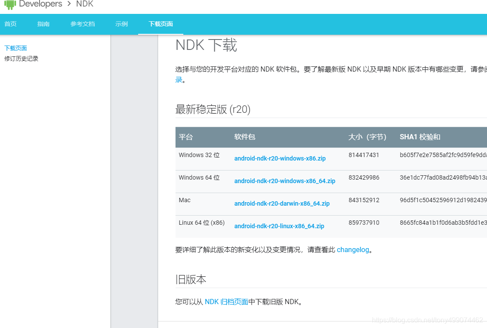Click the Android robot logo icon
The image size is (487, 328).
click(10, 4)
